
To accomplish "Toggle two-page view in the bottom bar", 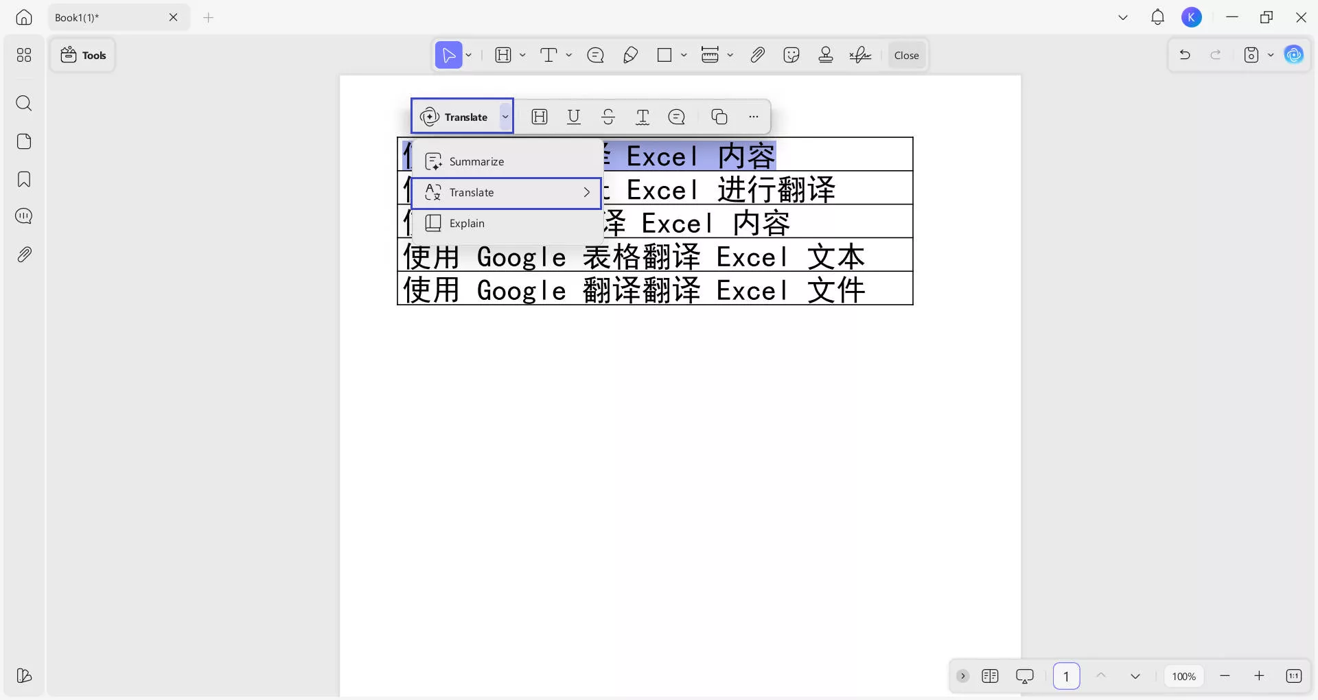I will pyautogui.click(x=991, y=676).
